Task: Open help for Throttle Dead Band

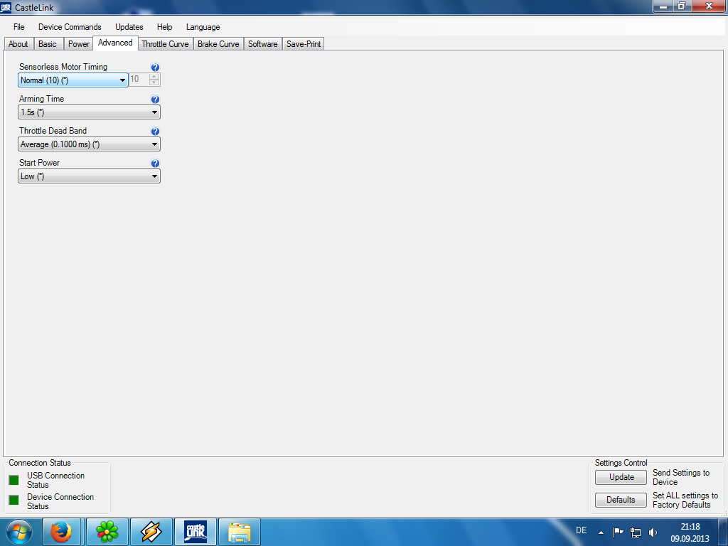Action: [155, 132]
